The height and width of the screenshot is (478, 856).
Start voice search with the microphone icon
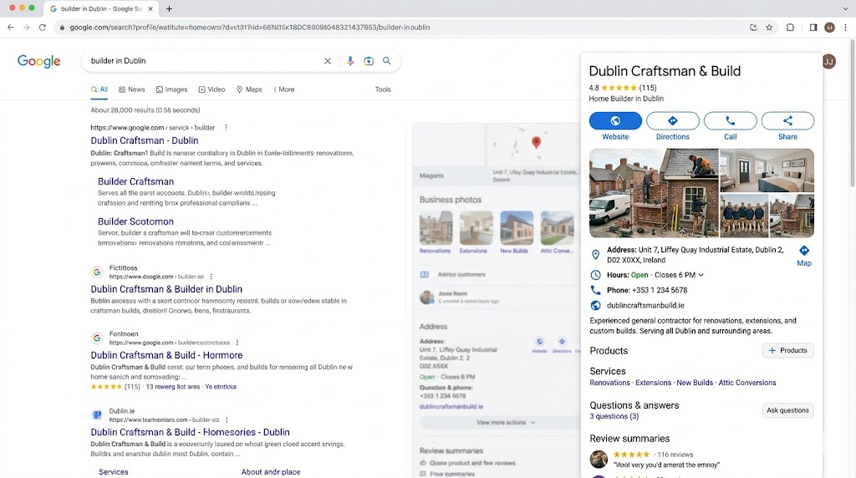pos(350,61)
